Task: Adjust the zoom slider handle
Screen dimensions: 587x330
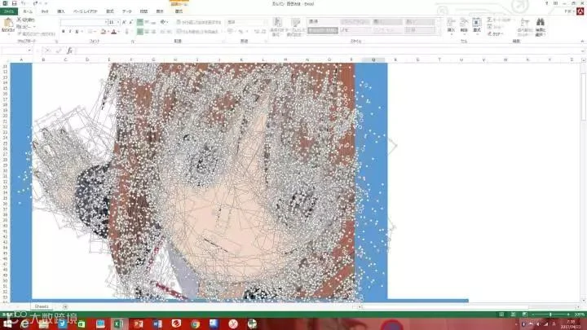Action: click(550, 315)
